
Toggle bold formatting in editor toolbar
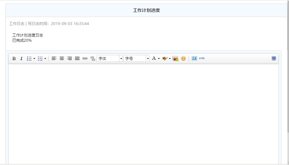pyautogui.click(x=14, y=58)
